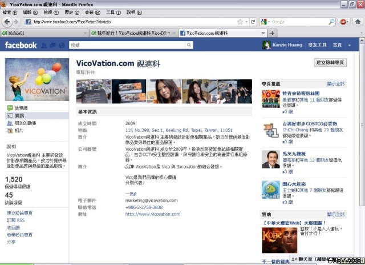Click 收回讚 in left sidebar
Image resolution: width=365 pixels, height=265 pixels.
[13, 228]
